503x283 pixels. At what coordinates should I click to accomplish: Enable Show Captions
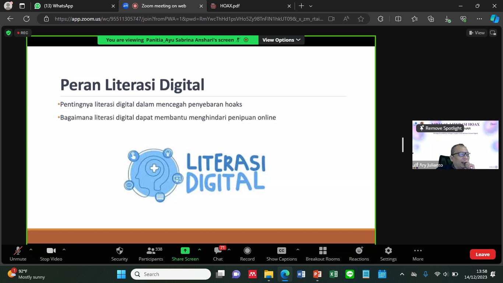coord(282,254)
